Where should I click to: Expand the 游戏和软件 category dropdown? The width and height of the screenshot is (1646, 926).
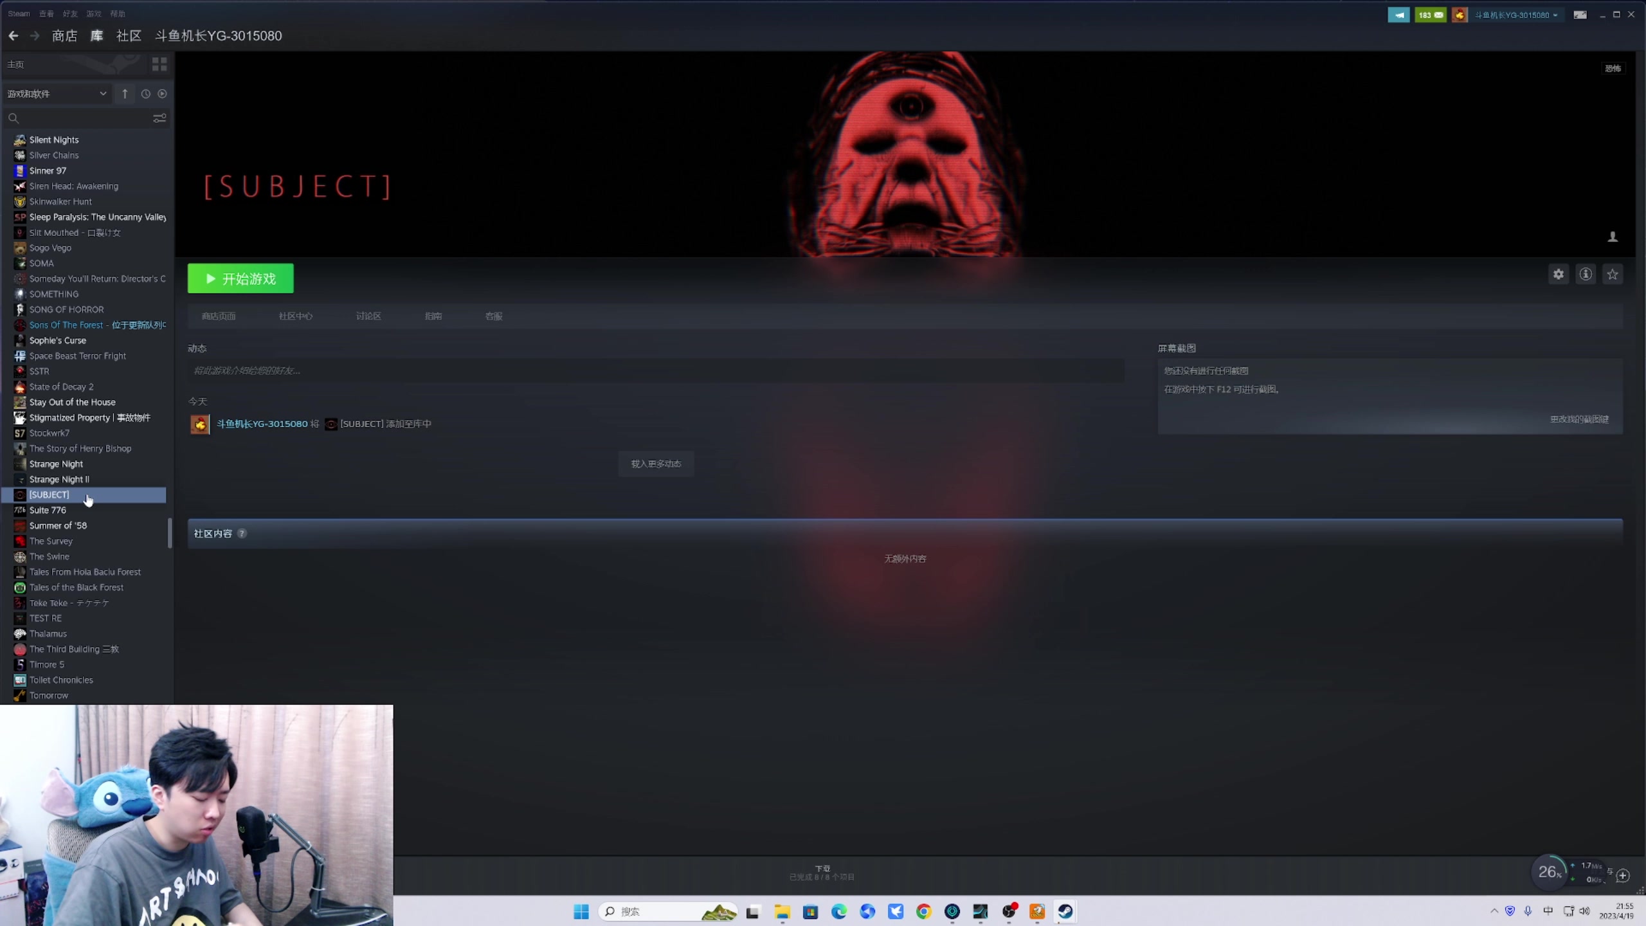[x=57, y=94]
